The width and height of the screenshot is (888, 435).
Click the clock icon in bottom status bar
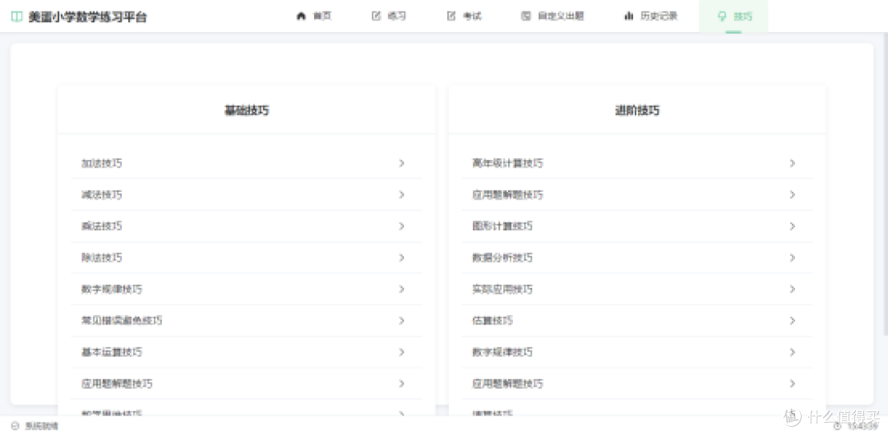837,426
